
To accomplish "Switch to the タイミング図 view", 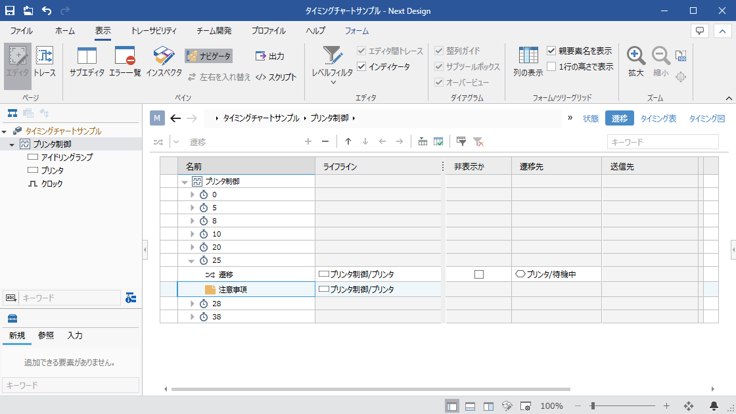I will click(x=707, y=118).
